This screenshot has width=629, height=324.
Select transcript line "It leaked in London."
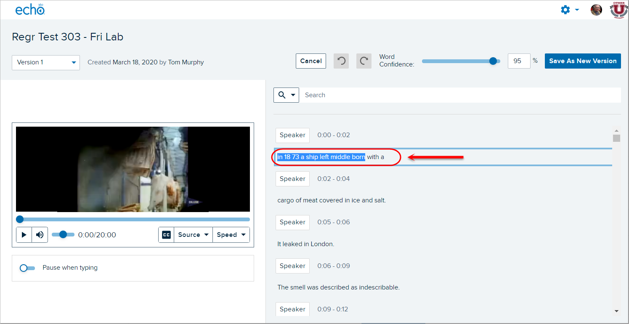tap(306, 244)
